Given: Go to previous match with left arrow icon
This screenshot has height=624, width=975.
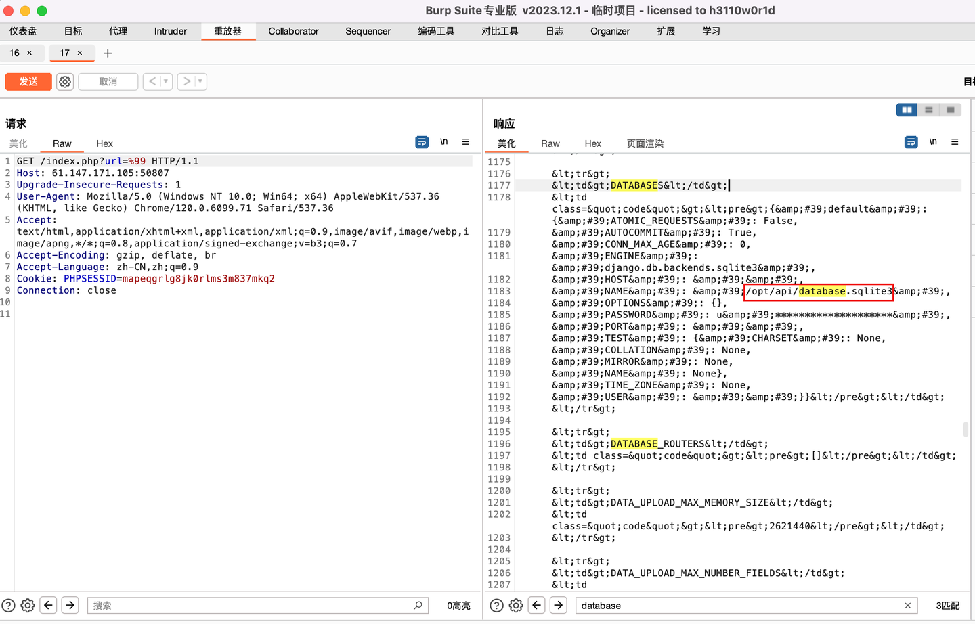Looking at the screenshot, I should (x=536, y=605).
